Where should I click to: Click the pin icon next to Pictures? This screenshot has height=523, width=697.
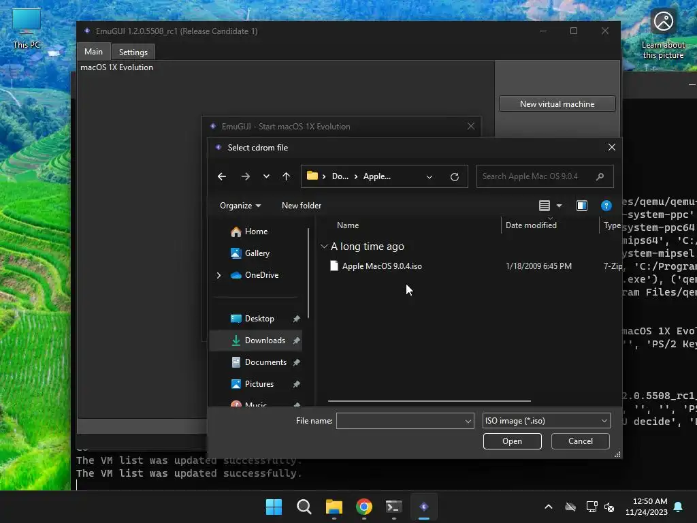pyautogui.click(x=297, y=384)
